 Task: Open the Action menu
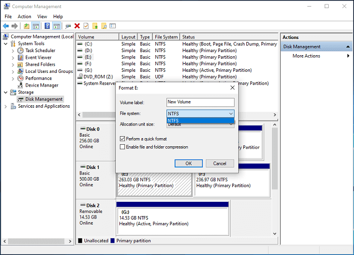24,17
